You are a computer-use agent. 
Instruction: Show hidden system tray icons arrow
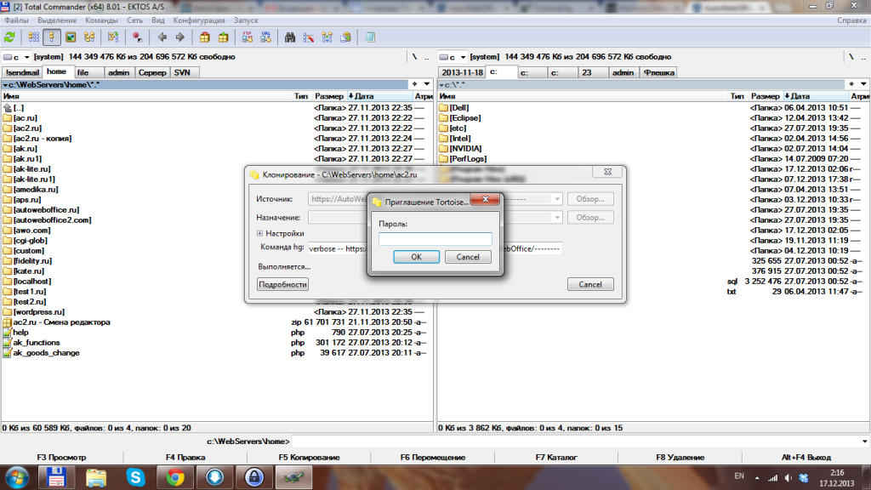(757, 478)
